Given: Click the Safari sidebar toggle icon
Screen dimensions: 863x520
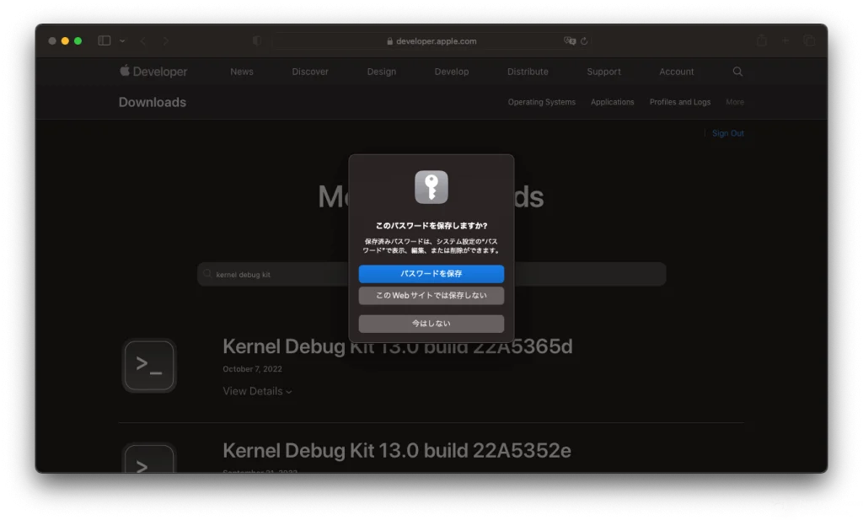Looking at the screenshot, I should pos(105,40).
